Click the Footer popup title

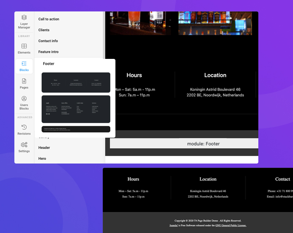point(49,64)
